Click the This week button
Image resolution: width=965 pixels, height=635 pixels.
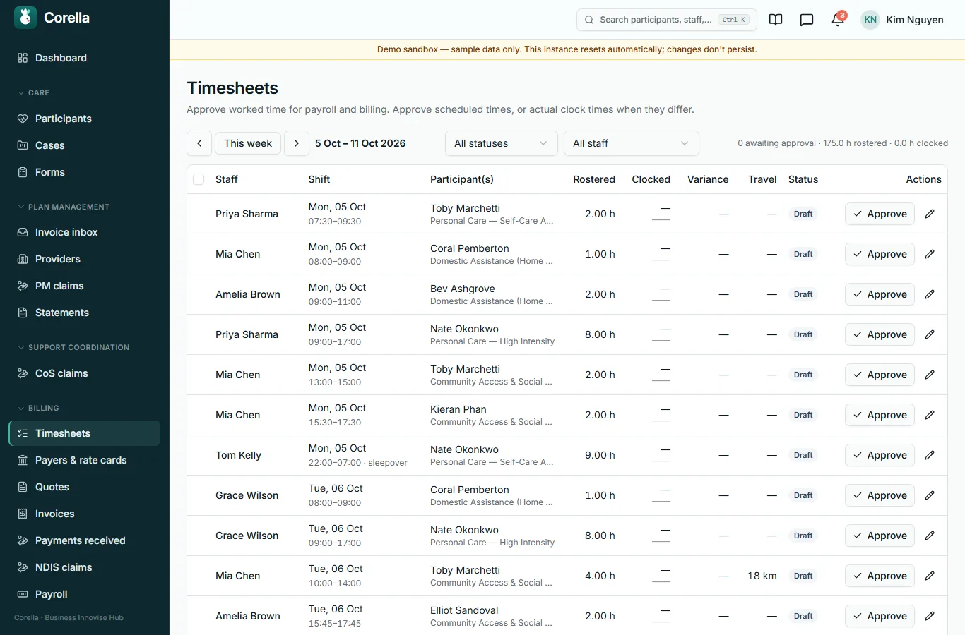248,143
